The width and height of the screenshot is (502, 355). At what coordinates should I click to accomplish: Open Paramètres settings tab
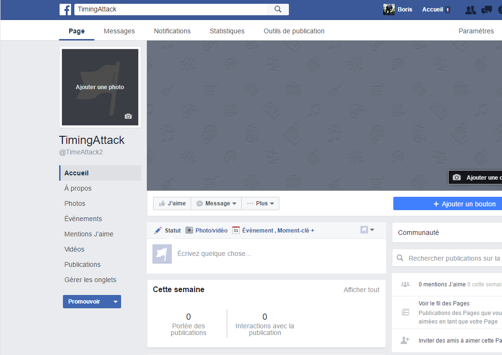pyautogui.click(x=476, y=31)
